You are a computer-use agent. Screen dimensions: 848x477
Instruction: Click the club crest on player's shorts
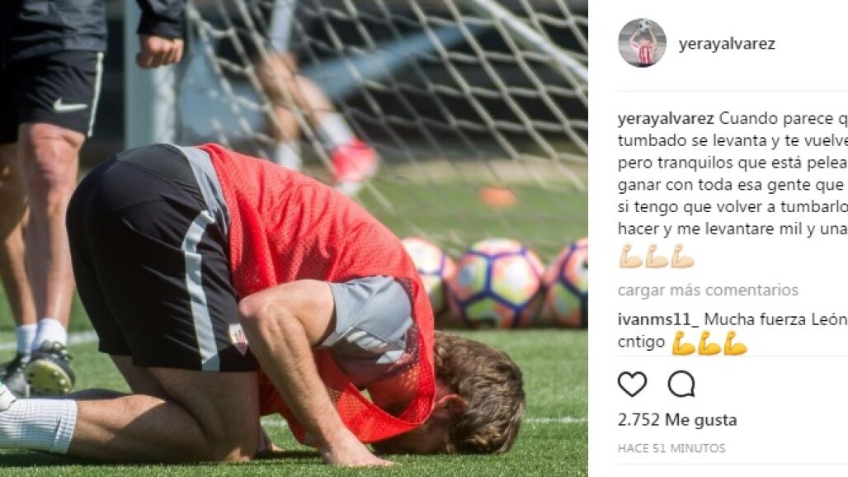coord(238,338)
